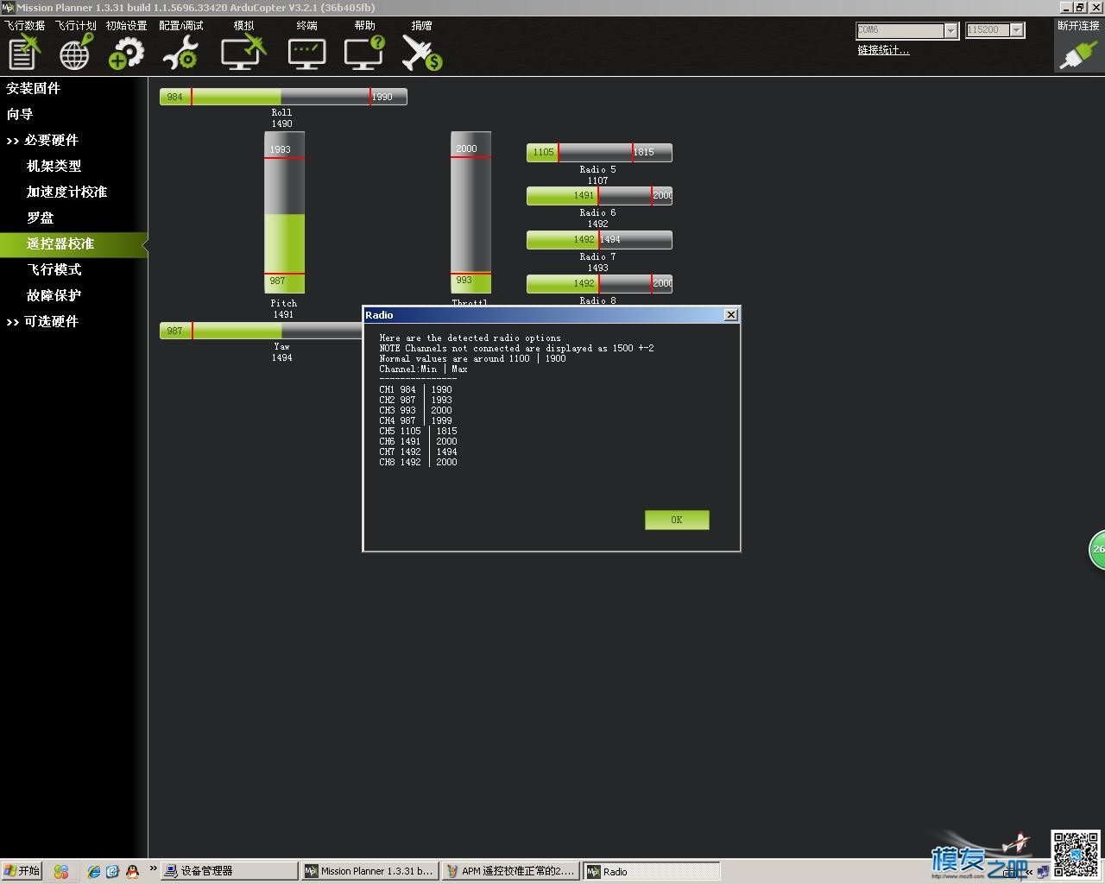Click the QQ penguin quick launch icon

[132, 872]
